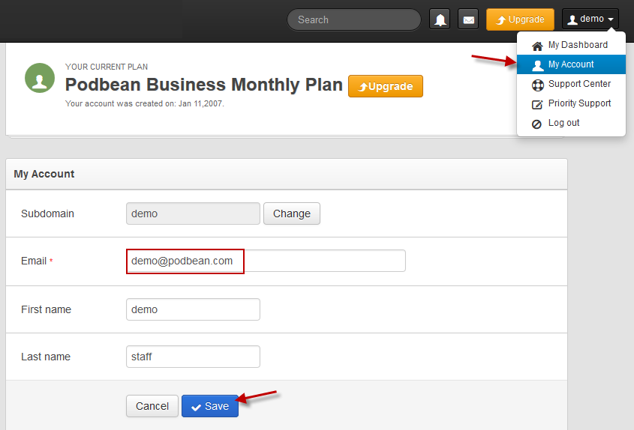Cancel the account edits
Image resolution: width=634 pixels, height=430 pixels.
pyautogui.click(x=152, y=406)
